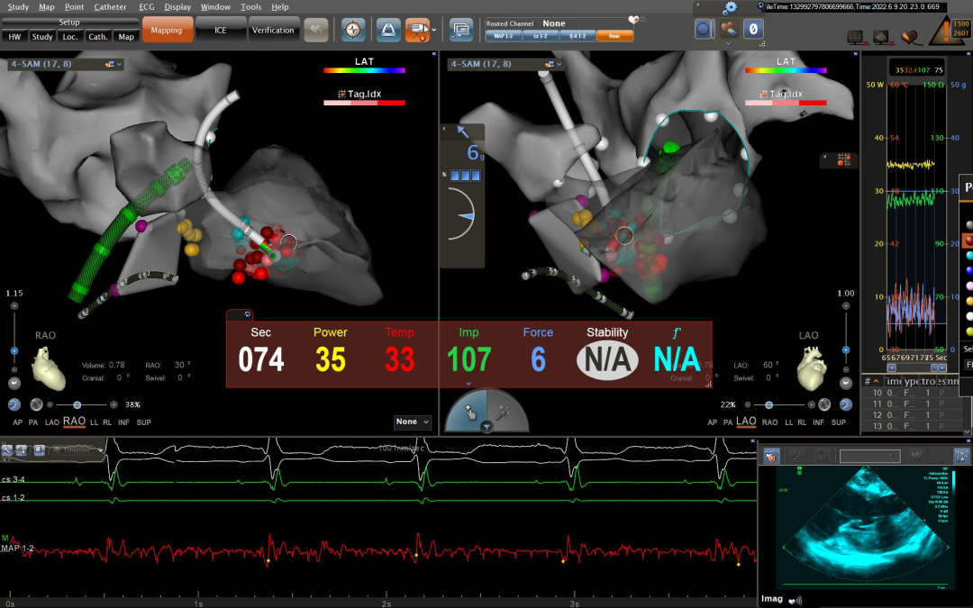973x608 pixels.
Task: Select the RAO orientation in right view
Action: click(769, 422)
